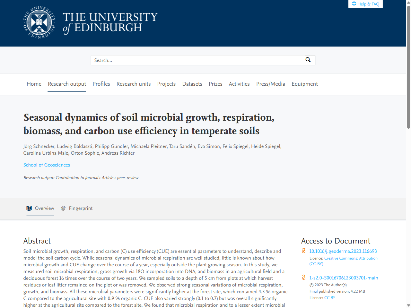This screenshot has width=411, height=308.
Task: Open the Equipment page
Action: tap(304, 84)
